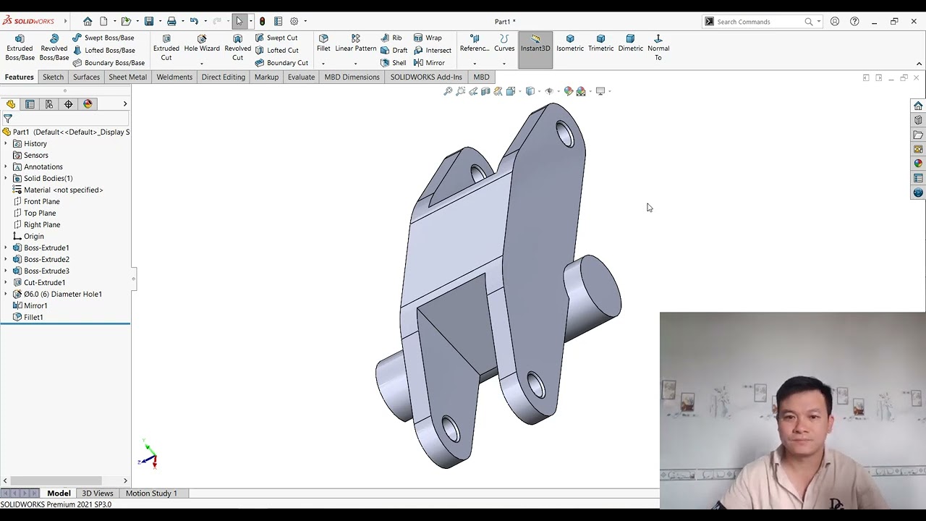The height and width of the screenshot is (521, 926).
Task: Expand the Solid Bodies(1) node
Action: point(6,178)
